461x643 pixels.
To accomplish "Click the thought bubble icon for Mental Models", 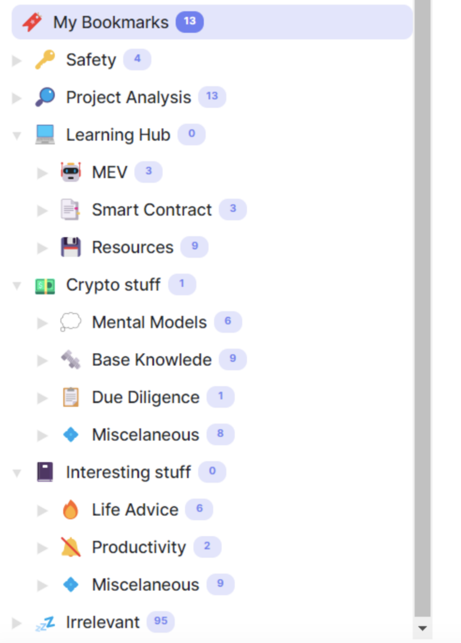I will click(71, 322).
